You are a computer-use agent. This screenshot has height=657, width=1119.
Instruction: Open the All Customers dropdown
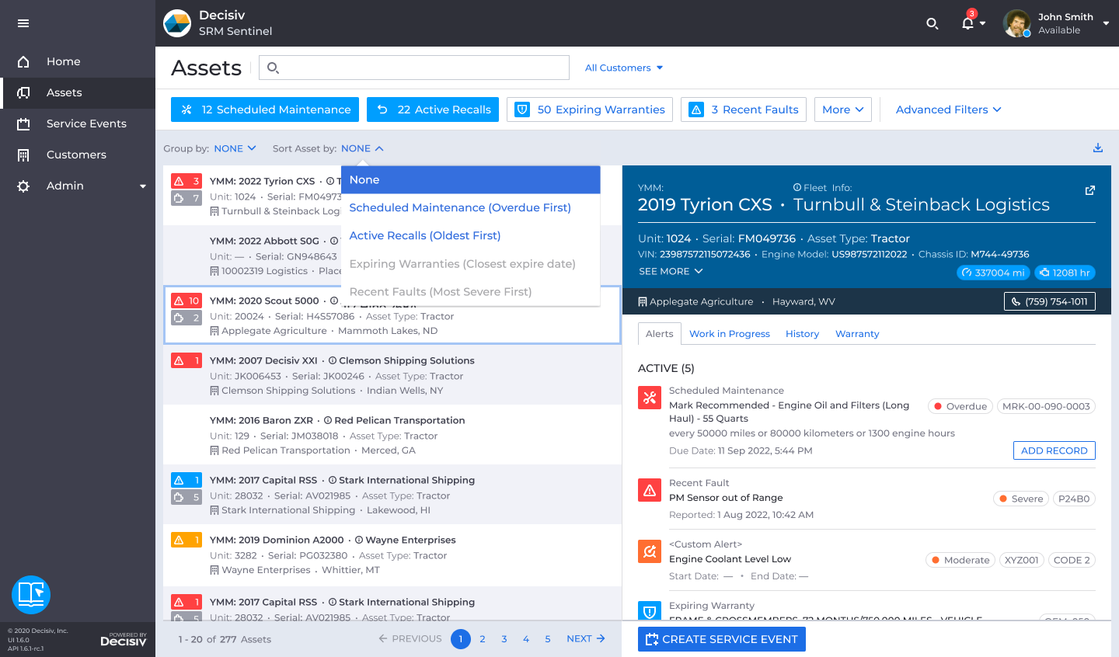pos(624,68)
